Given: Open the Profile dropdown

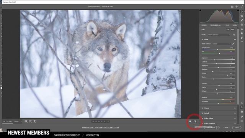Looking at the screenshot, I should (x=219, y=35).
